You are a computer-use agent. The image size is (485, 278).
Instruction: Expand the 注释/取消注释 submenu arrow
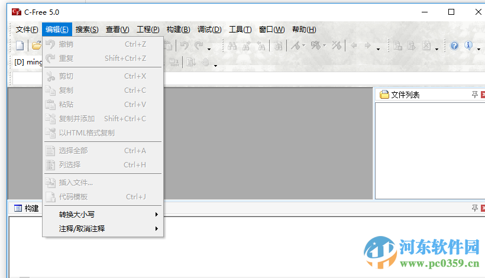point(157,228)
